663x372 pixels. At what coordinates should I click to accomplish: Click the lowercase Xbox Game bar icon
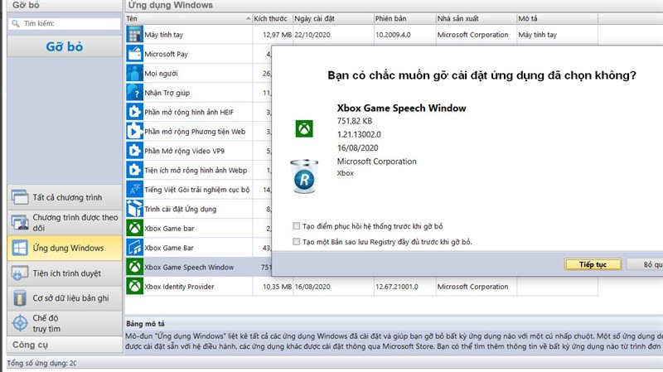click(134, 229)
